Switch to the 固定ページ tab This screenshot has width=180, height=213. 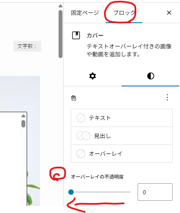(85, 13)
